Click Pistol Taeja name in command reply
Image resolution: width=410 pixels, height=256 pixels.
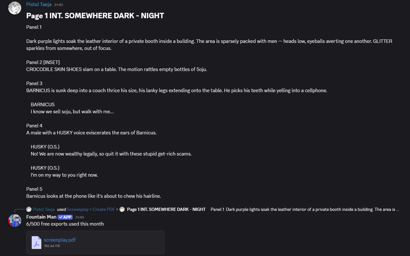[44, 209]
